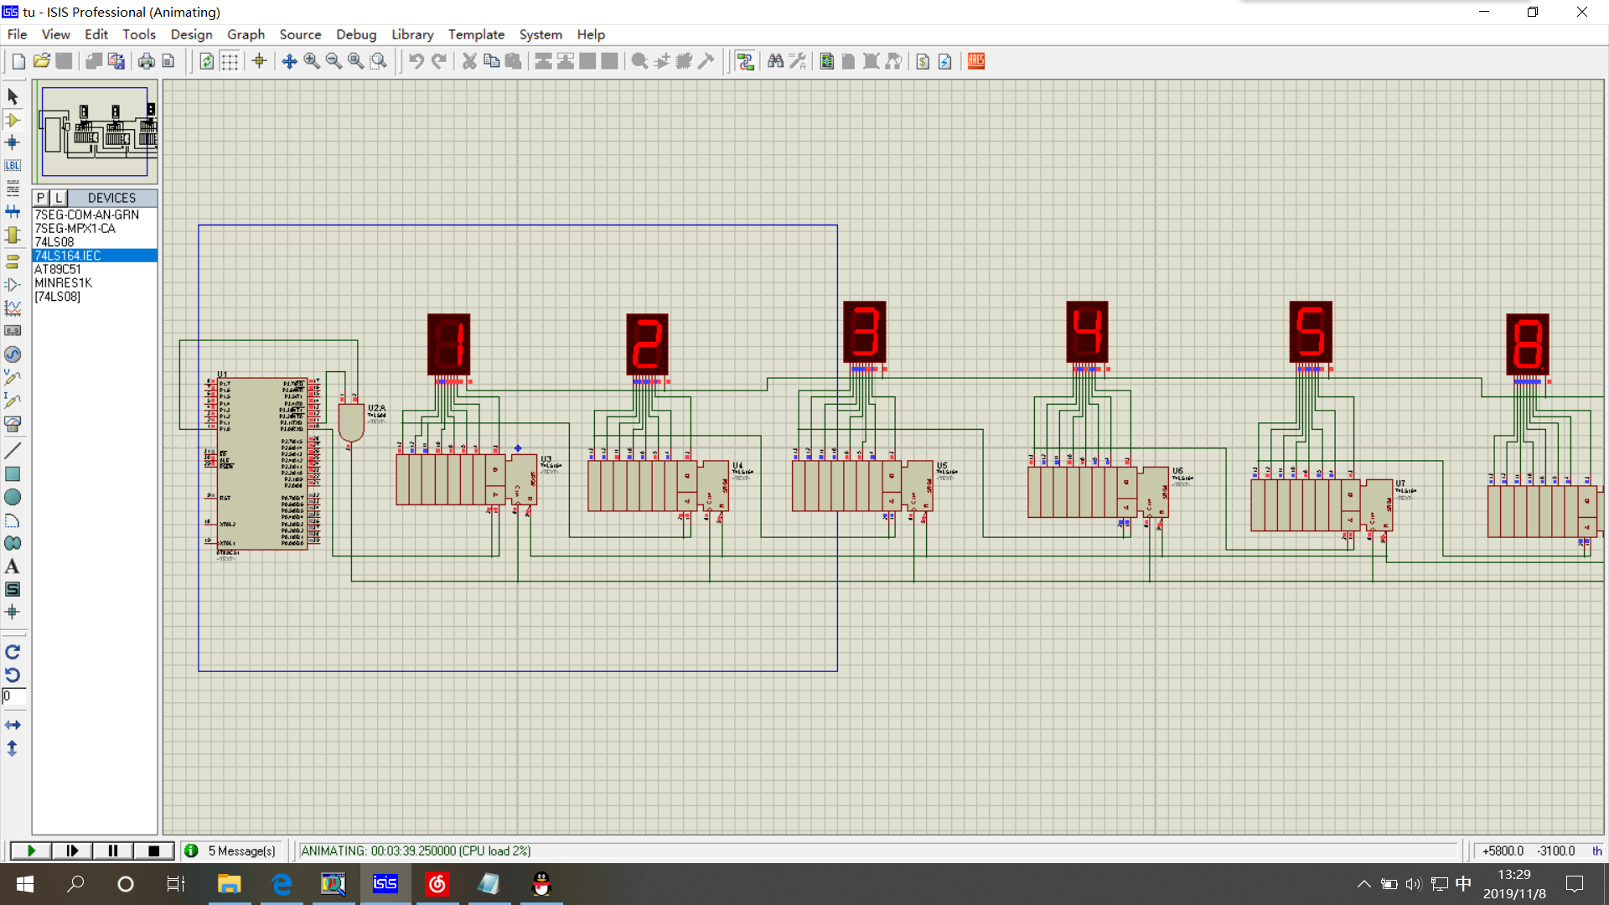This screenshot has width=1609, height=905.
Task: Click the Zoom to Area icon
Action: (379, 61)
